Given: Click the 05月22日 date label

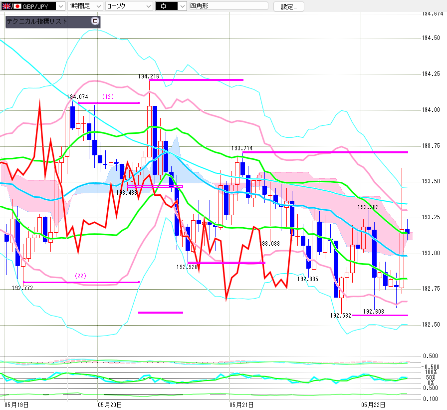Looking at the screenshot, I should [x=373, y=405].
